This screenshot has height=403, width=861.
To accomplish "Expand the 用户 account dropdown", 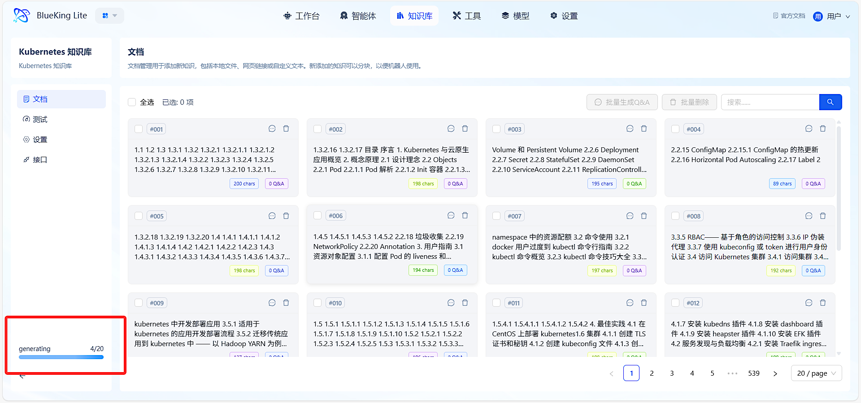I will [832, 16].
